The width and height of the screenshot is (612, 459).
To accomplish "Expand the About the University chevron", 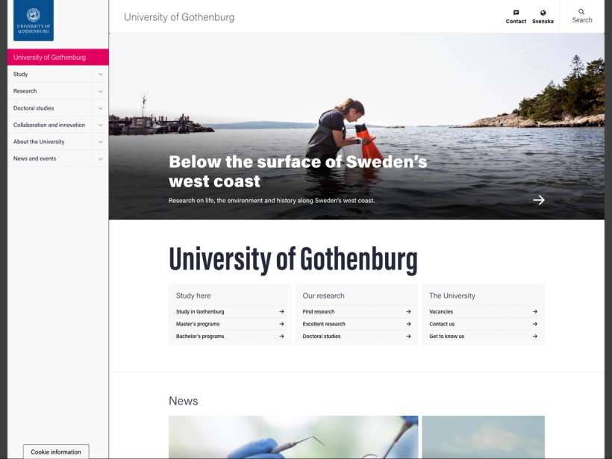I will coord(100,142).
